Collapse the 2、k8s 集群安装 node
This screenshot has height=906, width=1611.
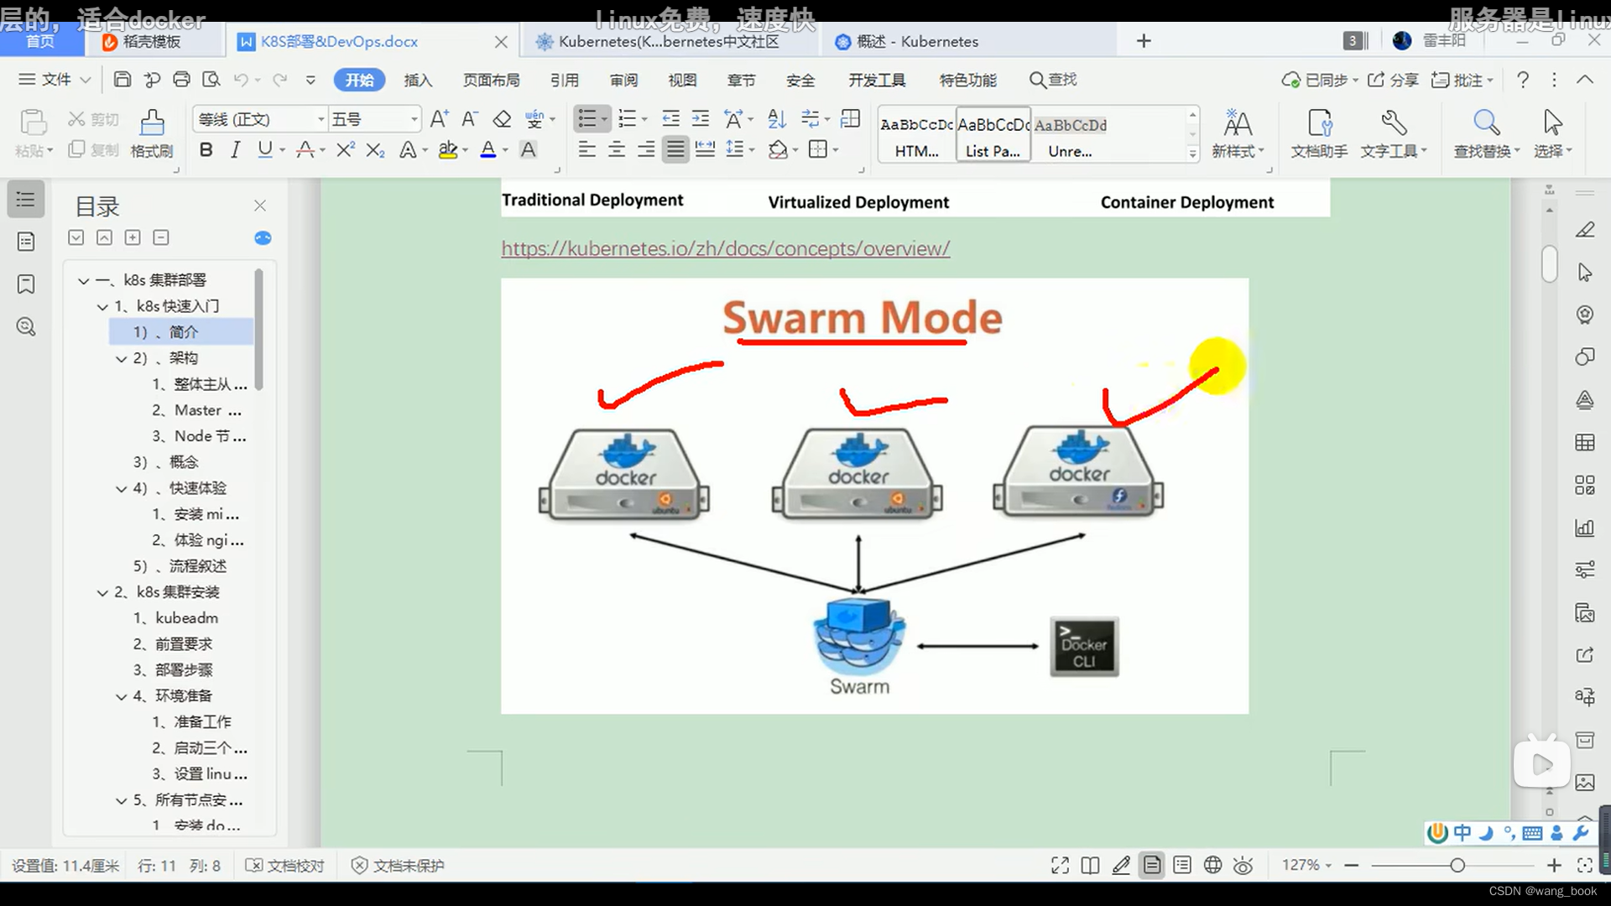tap(102, 593)
